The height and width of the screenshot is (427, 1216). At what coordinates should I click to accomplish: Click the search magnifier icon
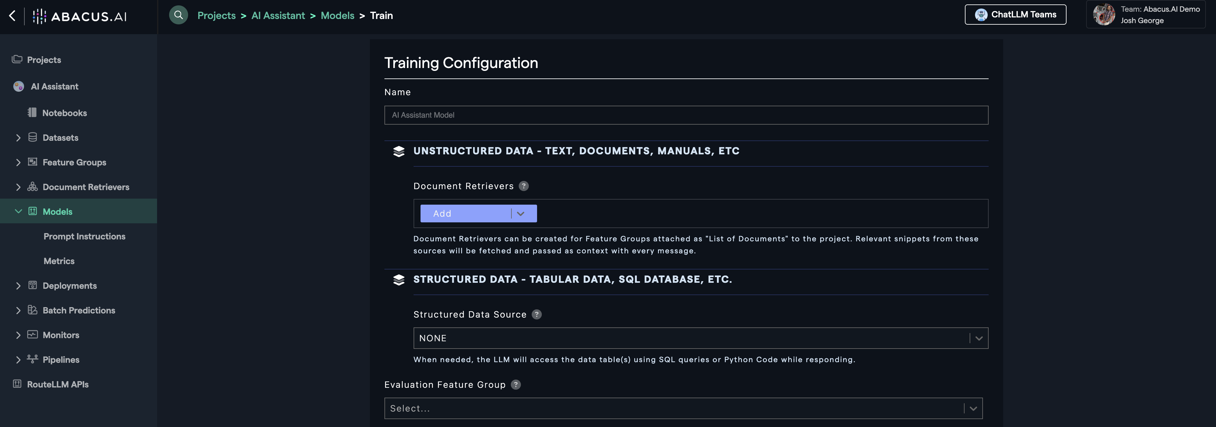(178, 15)
